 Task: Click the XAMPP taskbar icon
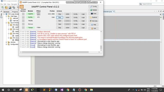pyautogui.click(x=26, y=90)
